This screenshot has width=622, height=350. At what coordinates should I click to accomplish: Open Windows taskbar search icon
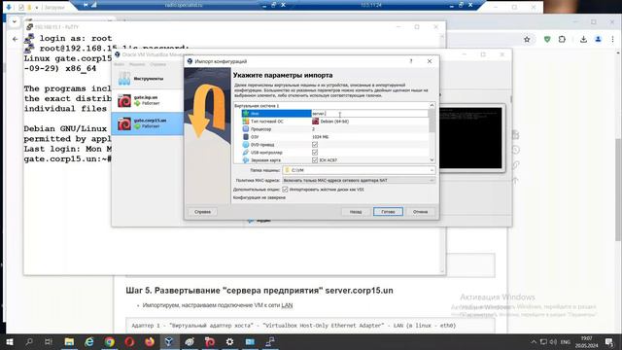(29, 341)
